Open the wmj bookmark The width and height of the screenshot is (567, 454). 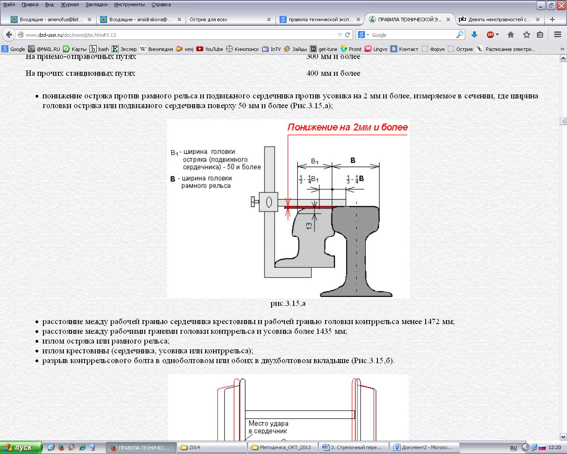click(185, 49)
